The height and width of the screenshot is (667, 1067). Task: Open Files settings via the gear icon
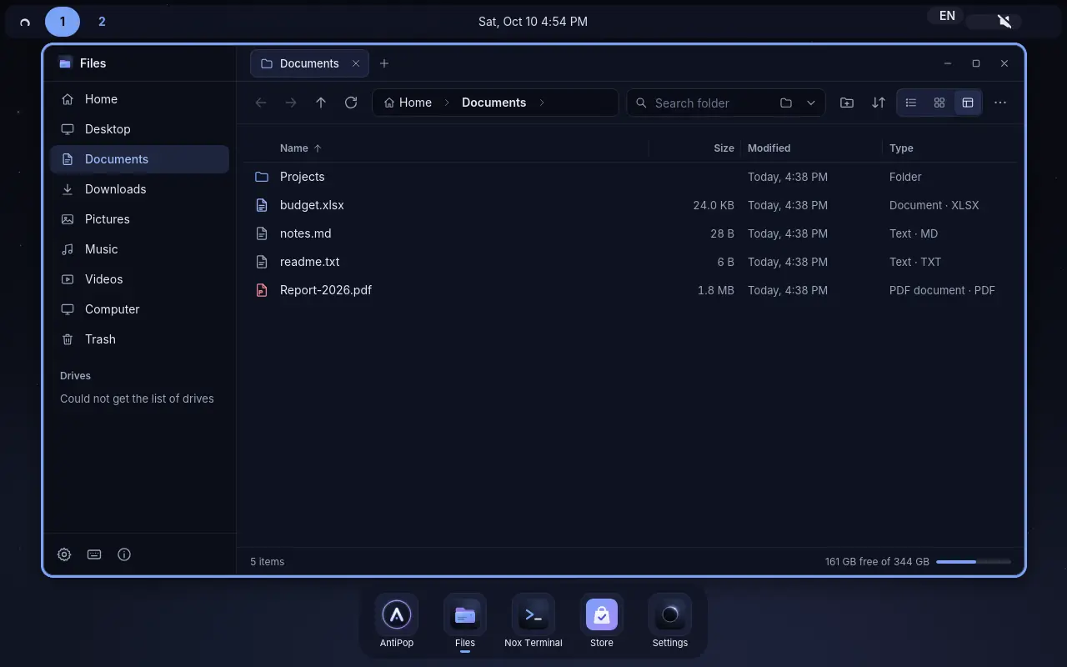(64, 554)
